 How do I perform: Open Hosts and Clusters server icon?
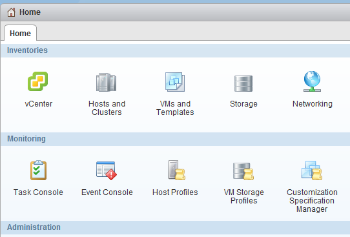click(x=107, y=83)
